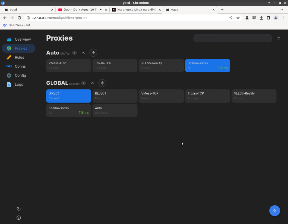The image size is (288, 224).
Task: Open proxy settings sliders icon
Action: click(x=279, y=38)
